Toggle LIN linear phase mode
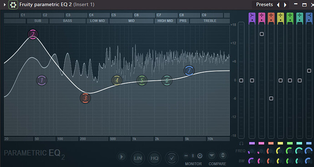This screenshot has width=314, height=167. pos(138,158)
